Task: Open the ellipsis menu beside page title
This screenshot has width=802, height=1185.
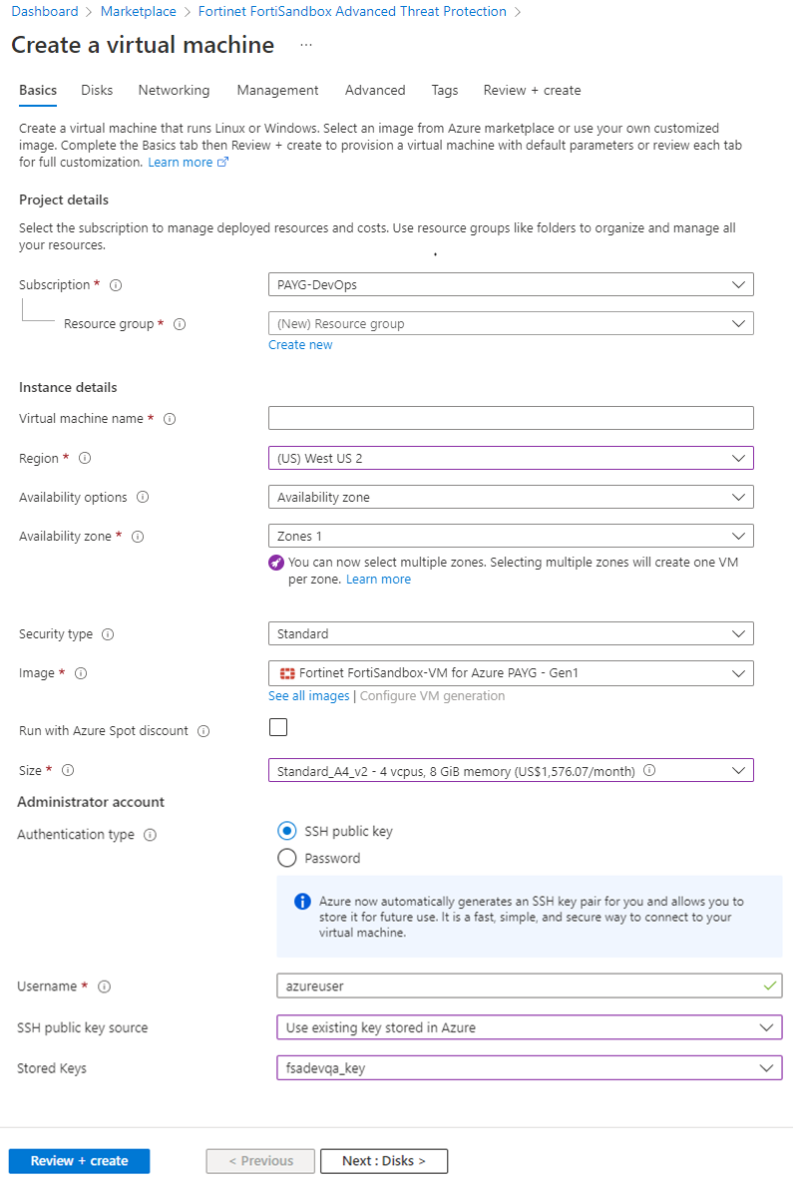Action: coord(305,46)
